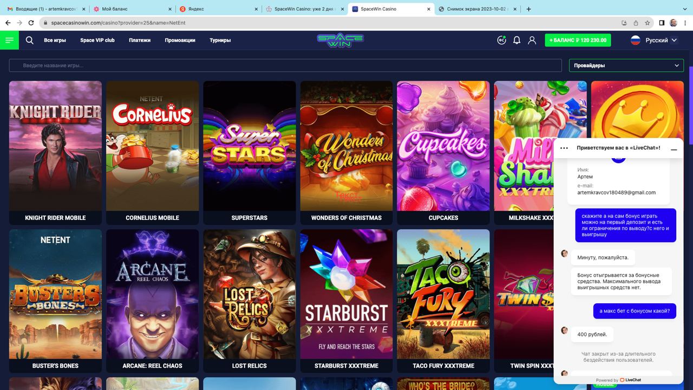Close the SpaceWin Casino active tab
The height and width of the screenshot is (390, 693).
pos(429,9)
